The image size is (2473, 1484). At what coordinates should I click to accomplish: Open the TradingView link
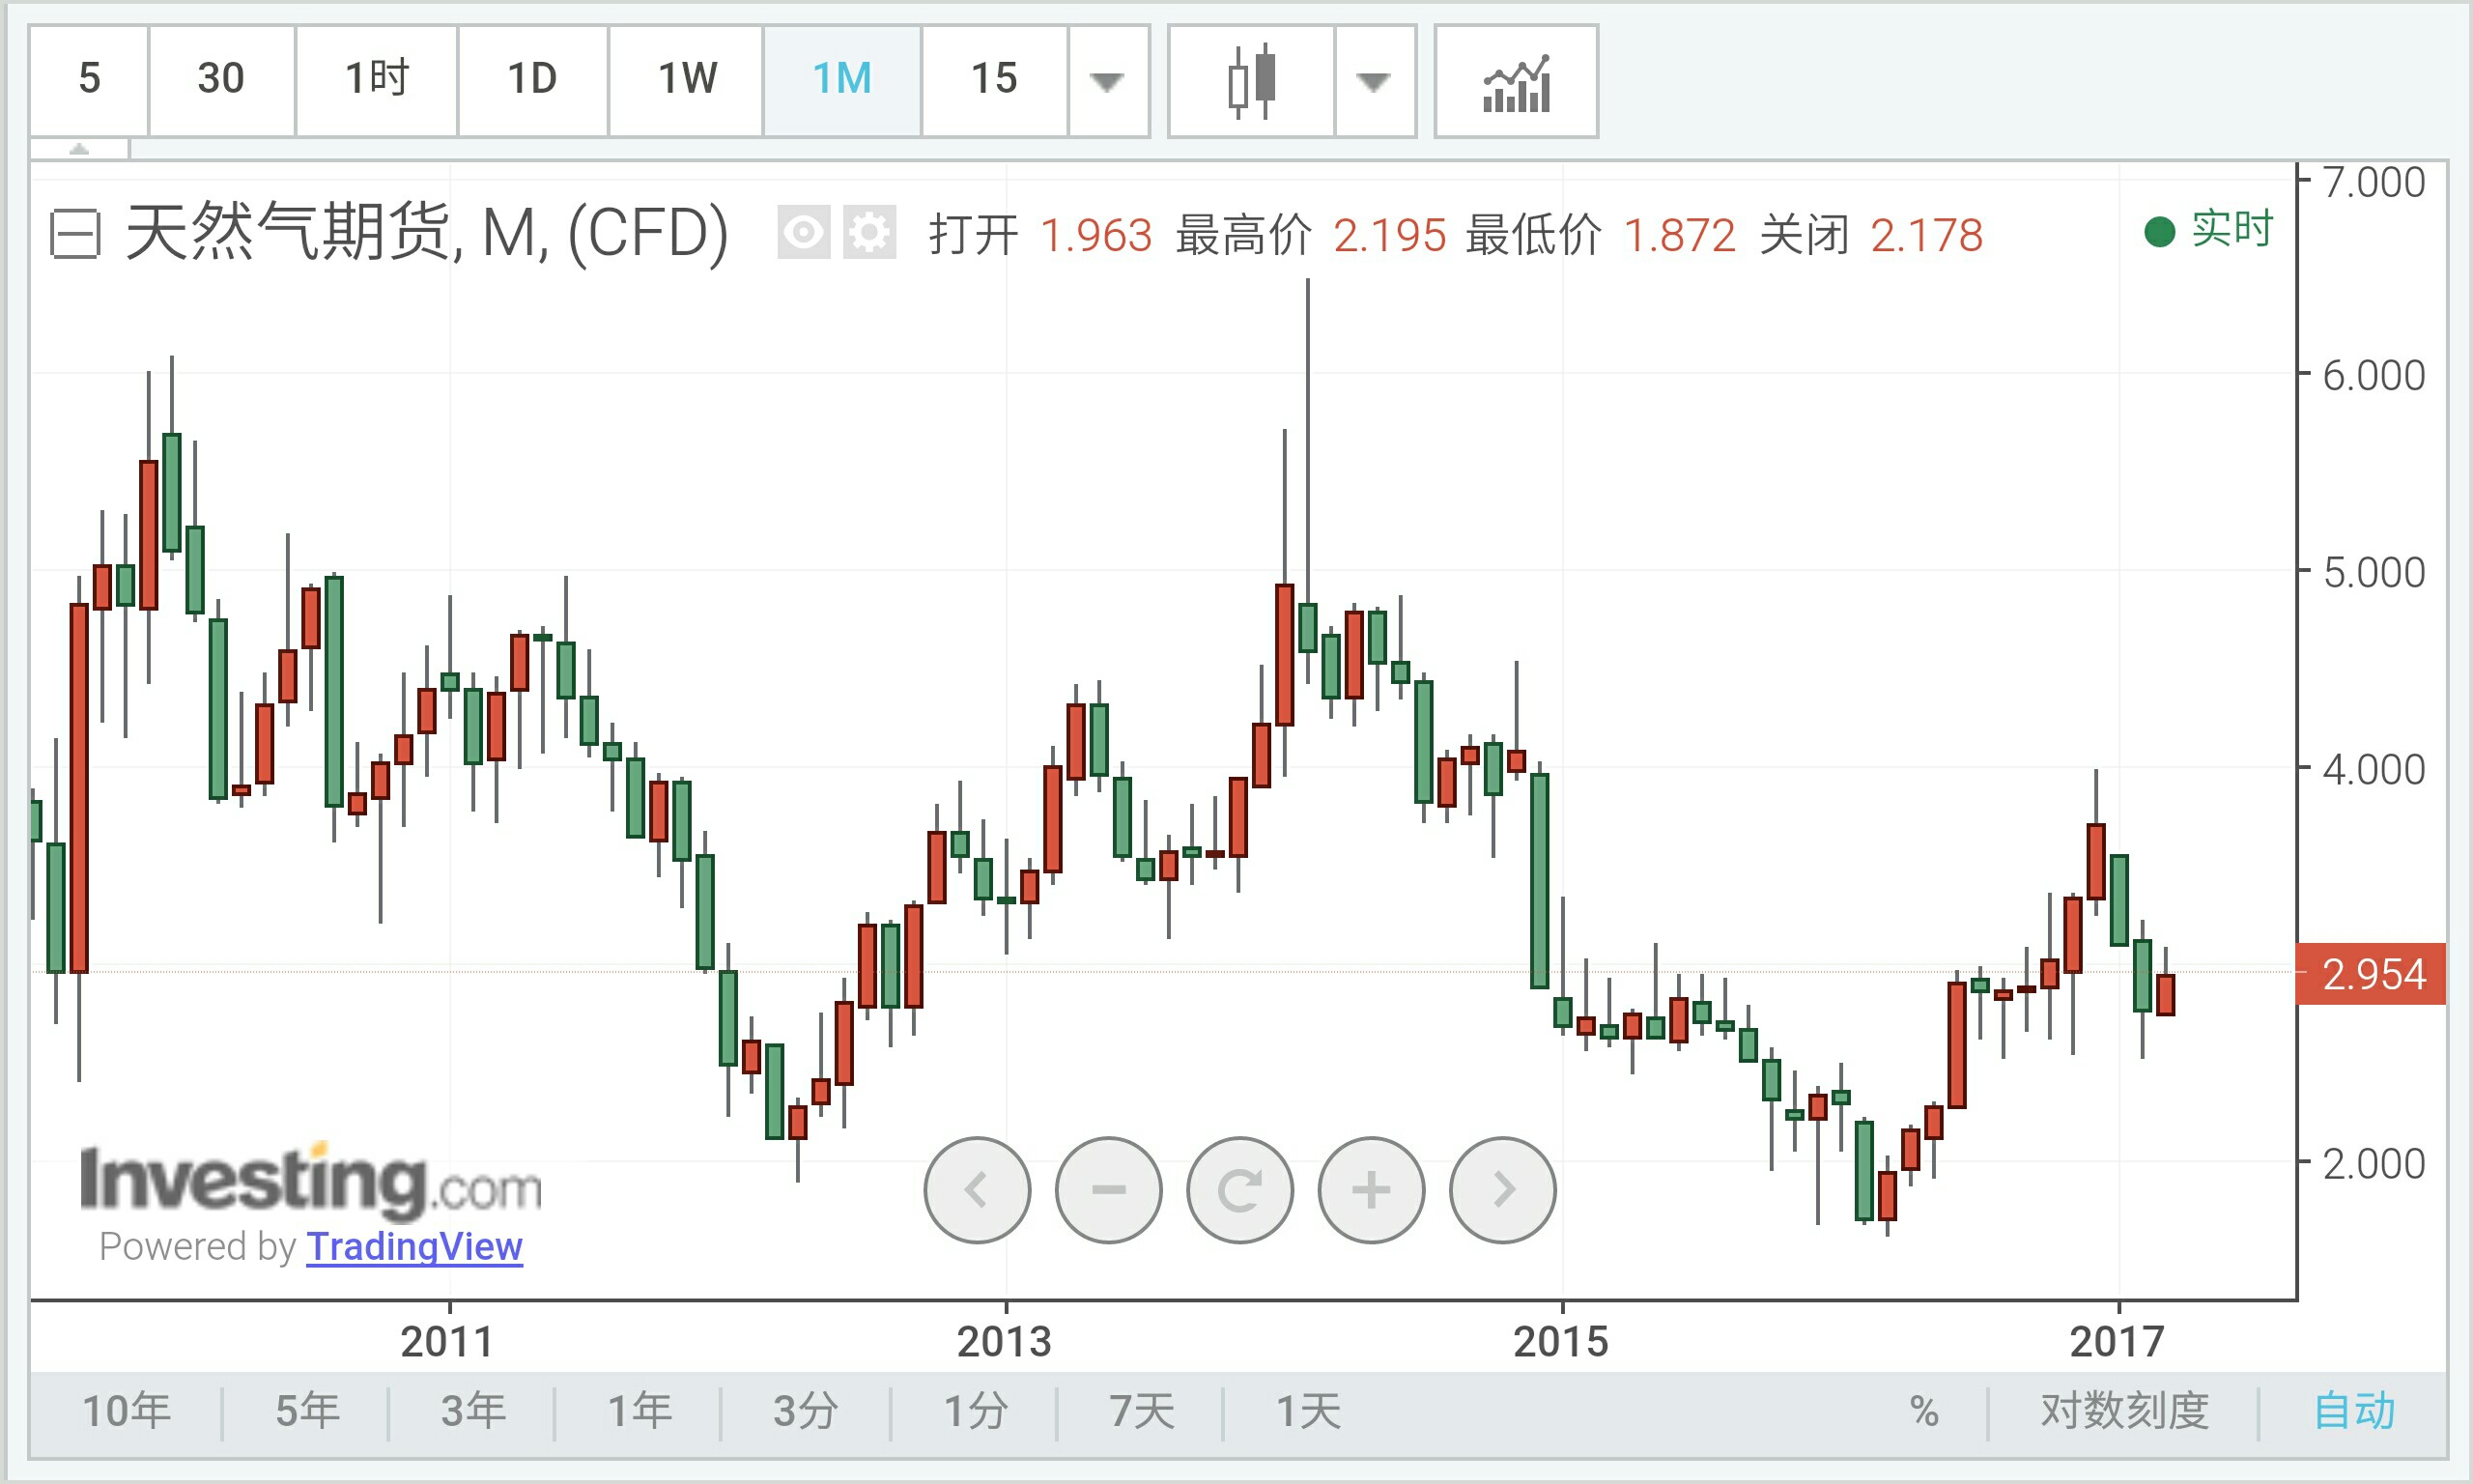(x=413, y=1247)
